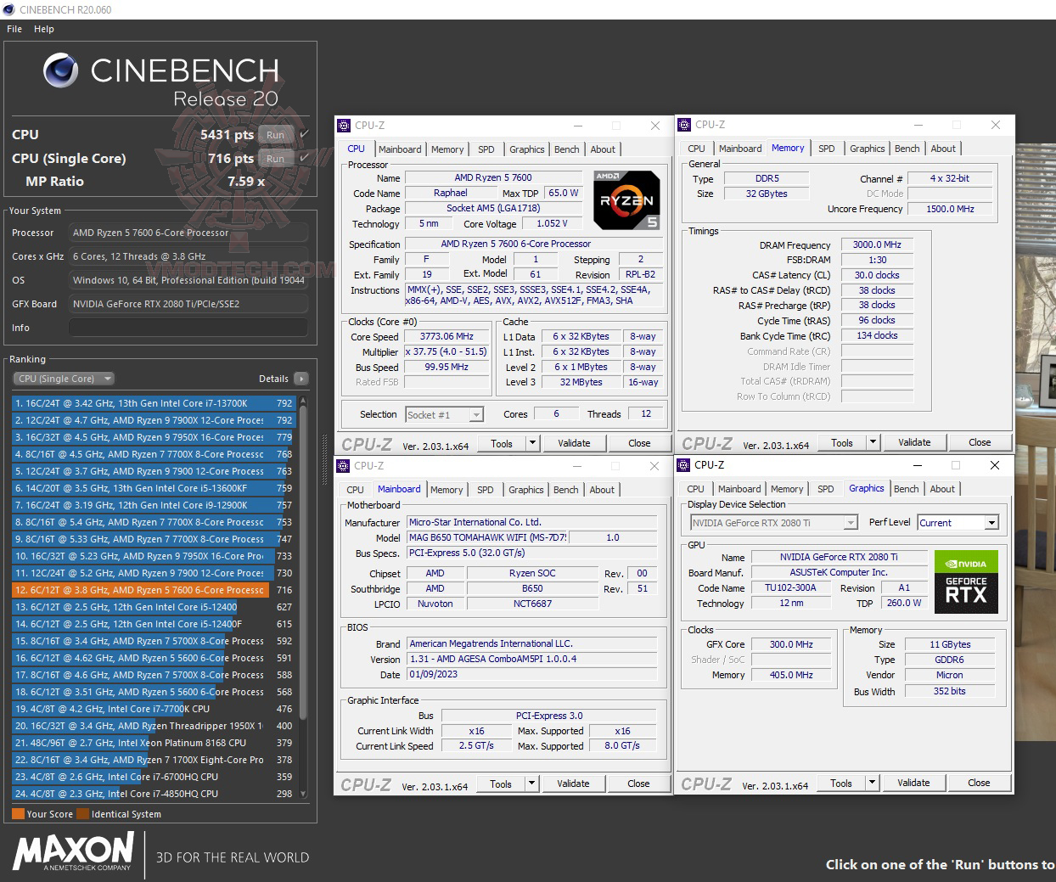Select ranking row 8 Ryzen 7 7700X 5.4 GHz
This screenshot has height=882, width=1056.
[153, 522]
